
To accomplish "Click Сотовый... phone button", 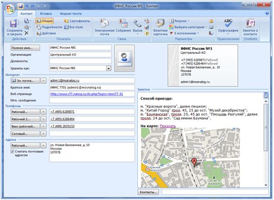I will click(x=25, y=134).
